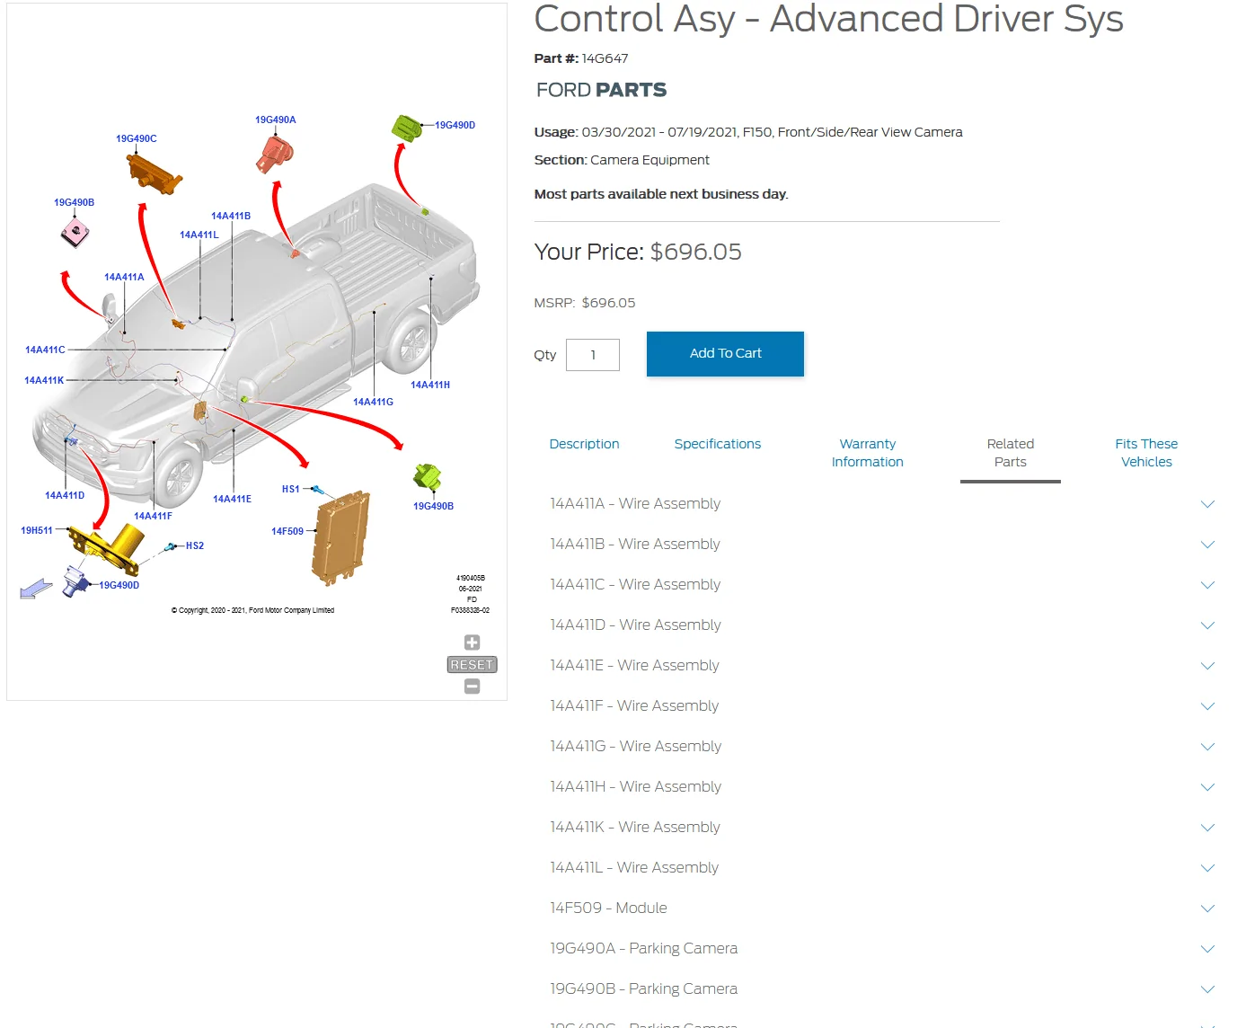Expand the 14A411A Wire Assembly row
This screenshot has height=1028, width=1246.
pos(1207,504)
